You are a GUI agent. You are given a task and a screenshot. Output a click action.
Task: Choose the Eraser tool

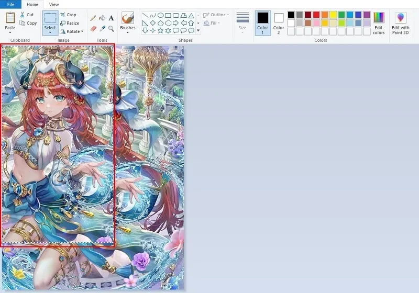pos(93,29)
